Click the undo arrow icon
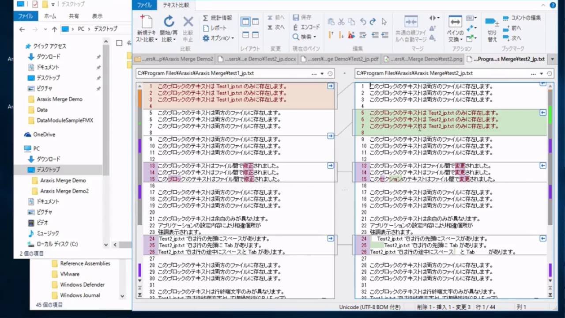Image resolution: width=565 pixels, height=318 pixels. [x=363, y=22]
